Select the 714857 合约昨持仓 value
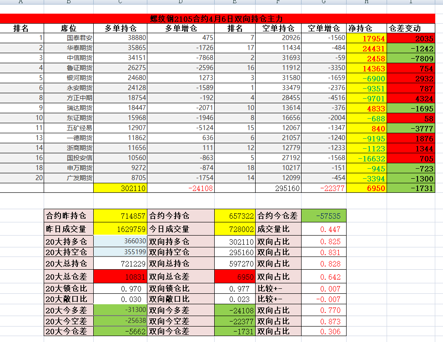Image resolution: width=443 pixels, height=342 pixels. [120, 216]
